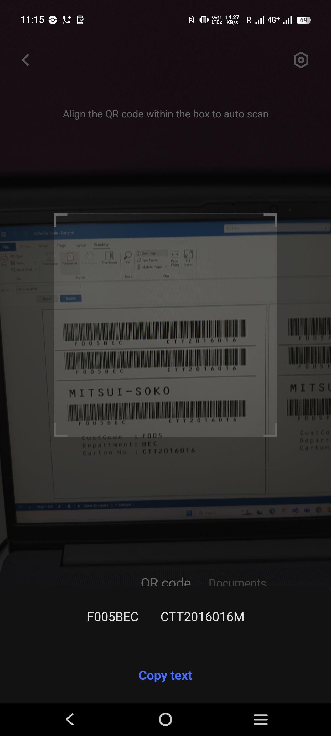
Task: Tap the back arrow at top left
Action: [25, 60]
